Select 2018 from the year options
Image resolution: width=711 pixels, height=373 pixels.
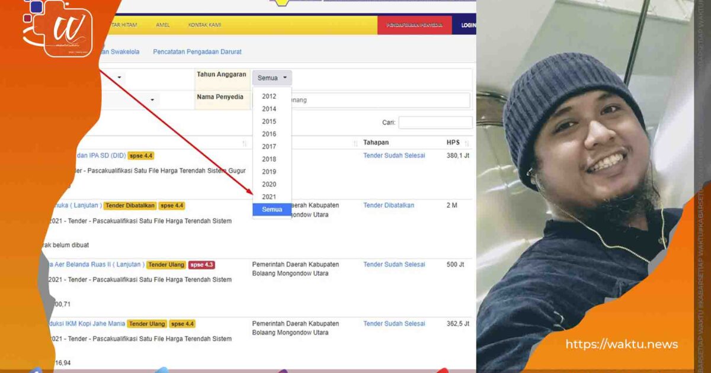(x=269, y=159)
